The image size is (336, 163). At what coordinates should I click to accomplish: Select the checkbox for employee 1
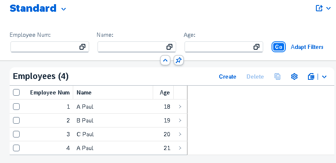point(16,107)
